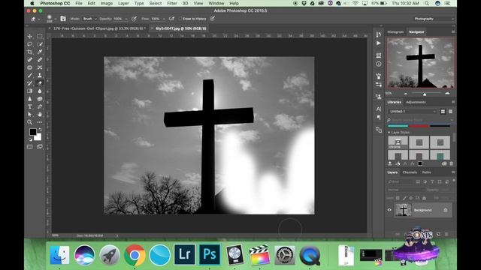Screen dimensions: 481x270
Task: Toggle Quick Mask mode
Action: pos(30,147)
